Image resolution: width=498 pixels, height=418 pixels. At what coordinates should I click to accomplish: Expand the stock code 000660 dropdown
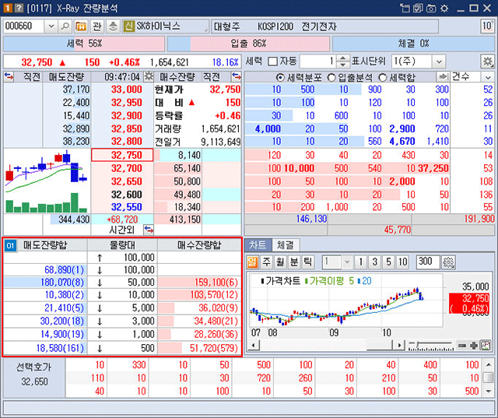tap(48, 26)
